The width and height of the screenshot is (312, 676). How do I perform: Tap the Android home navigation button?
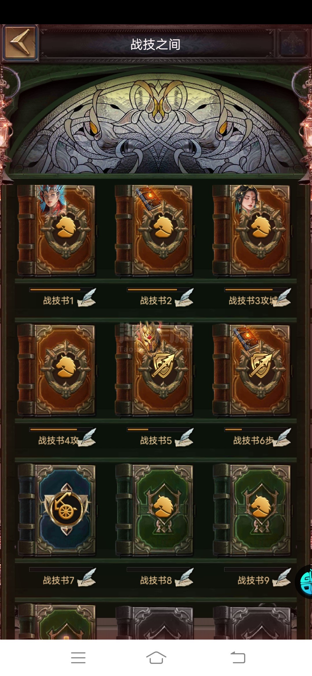point(156,658)
